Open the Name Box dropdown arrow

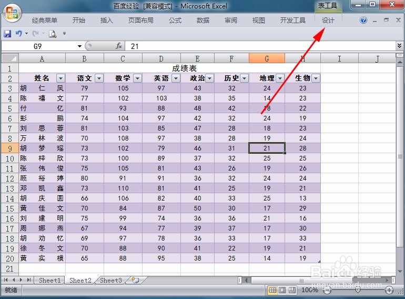[x=79, y=46]
